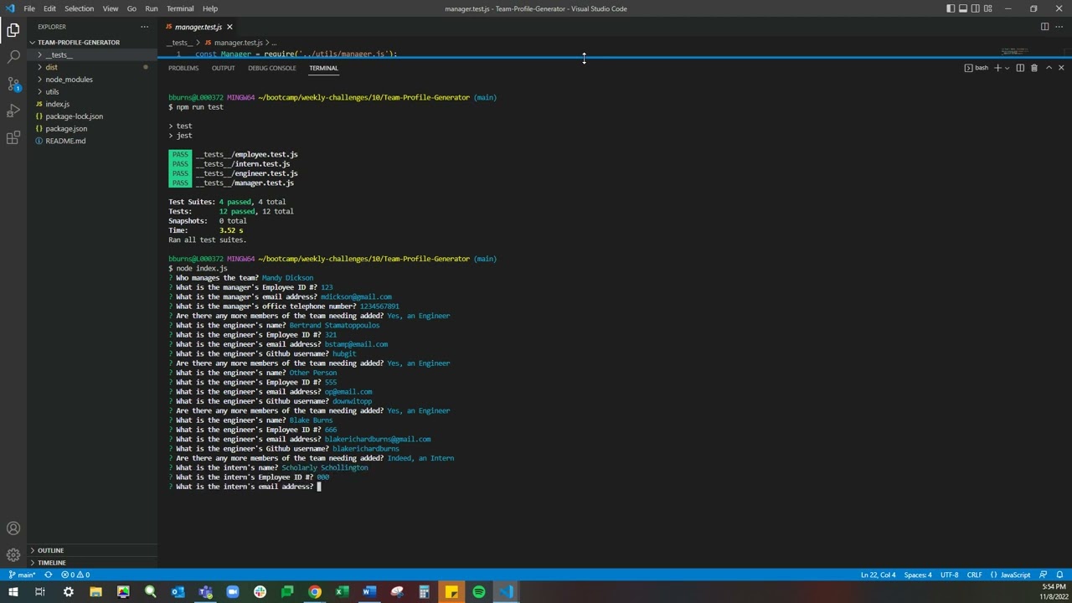Open the Source Control view
Image resolution: width=1072 pixels, height=603 pixels.
tap(13, 84)
